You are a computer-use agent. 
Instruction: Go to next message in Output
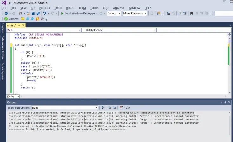point(114,108)
